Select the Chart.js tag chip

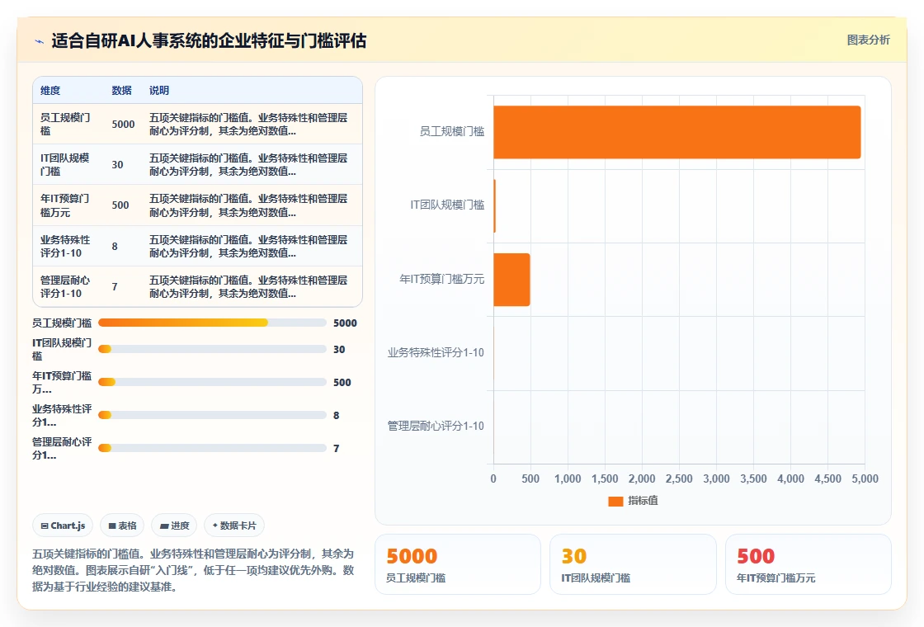pyautogui.click(x=63, y=526)
